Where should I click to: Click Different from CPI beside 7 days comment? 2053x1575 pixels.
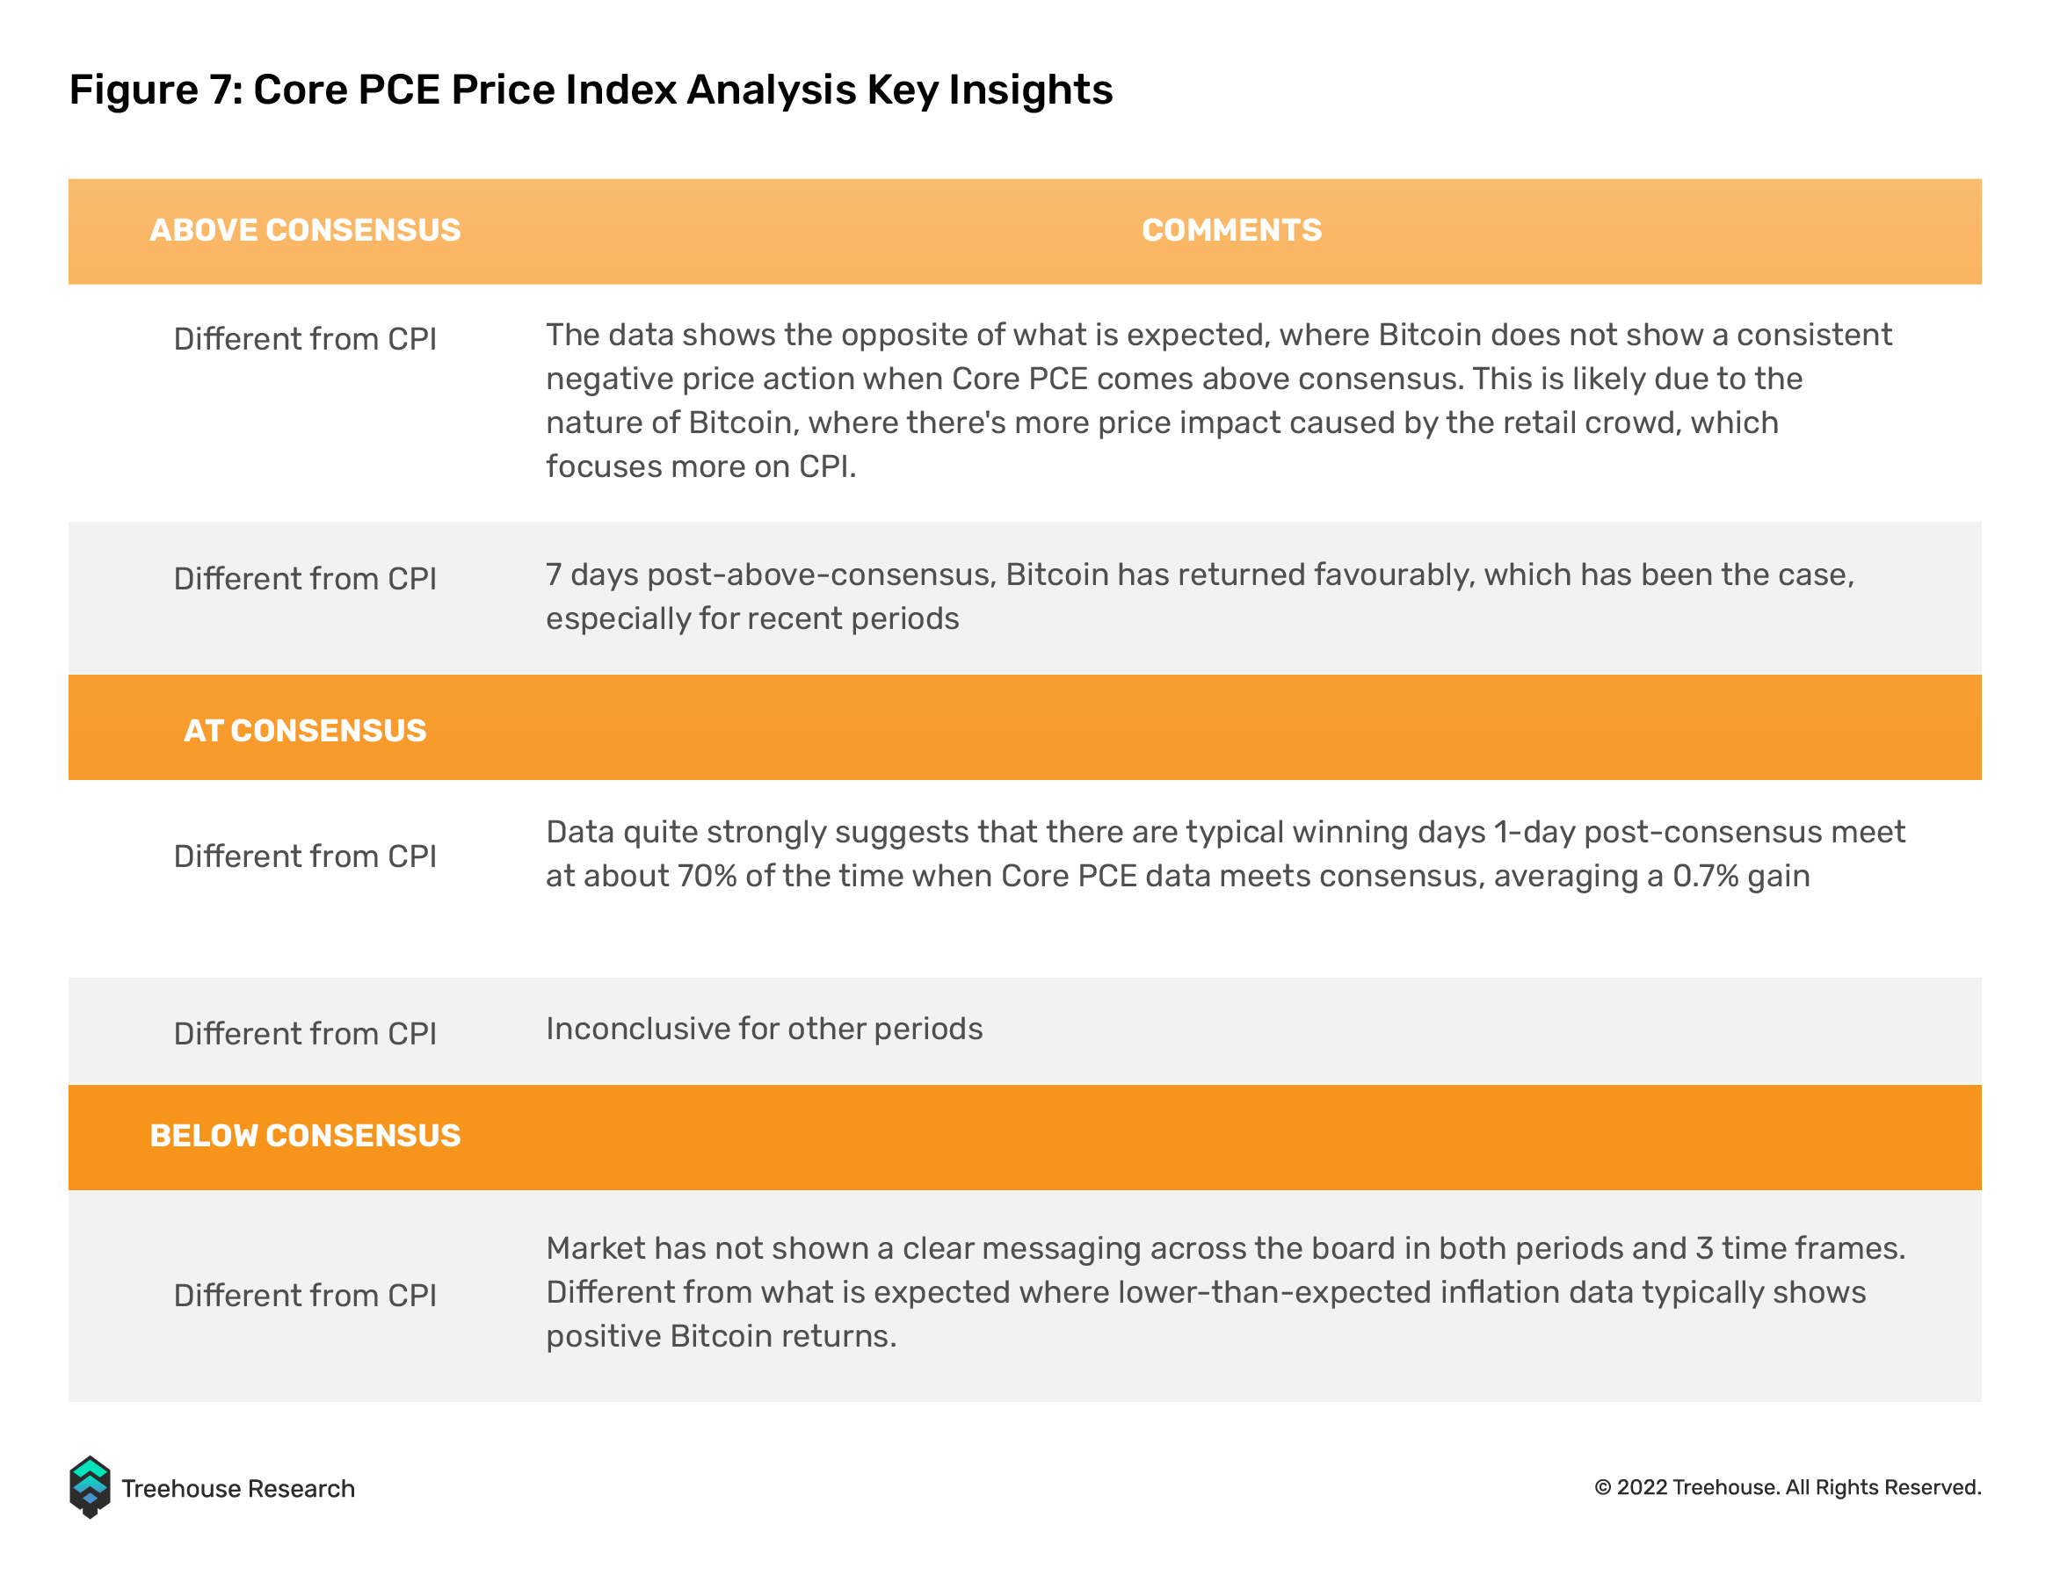pos(305,580)
